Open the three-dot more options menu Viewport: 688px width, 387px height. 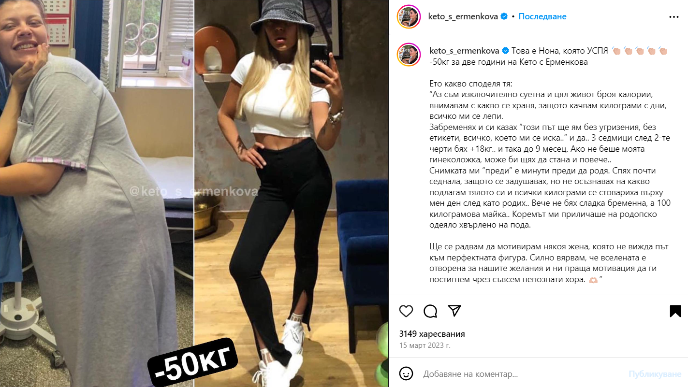pos(674,17)
